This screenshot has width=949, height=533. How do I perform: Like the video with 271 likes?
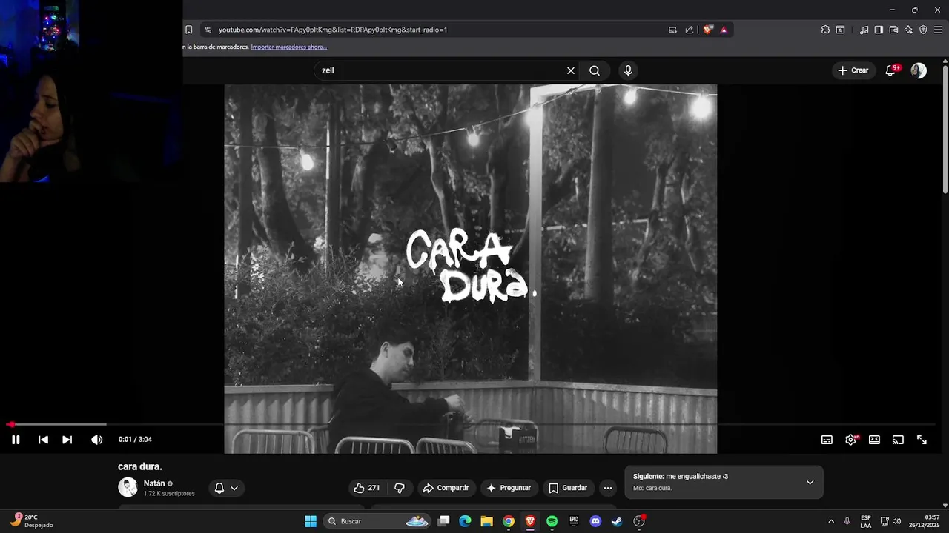tap(367, 488)
